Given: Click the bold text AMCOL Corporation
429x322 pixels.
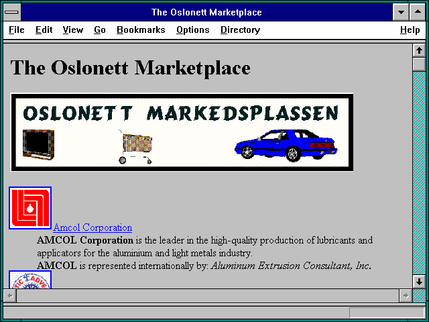Looking at the screenshot, I should point(85,240).
